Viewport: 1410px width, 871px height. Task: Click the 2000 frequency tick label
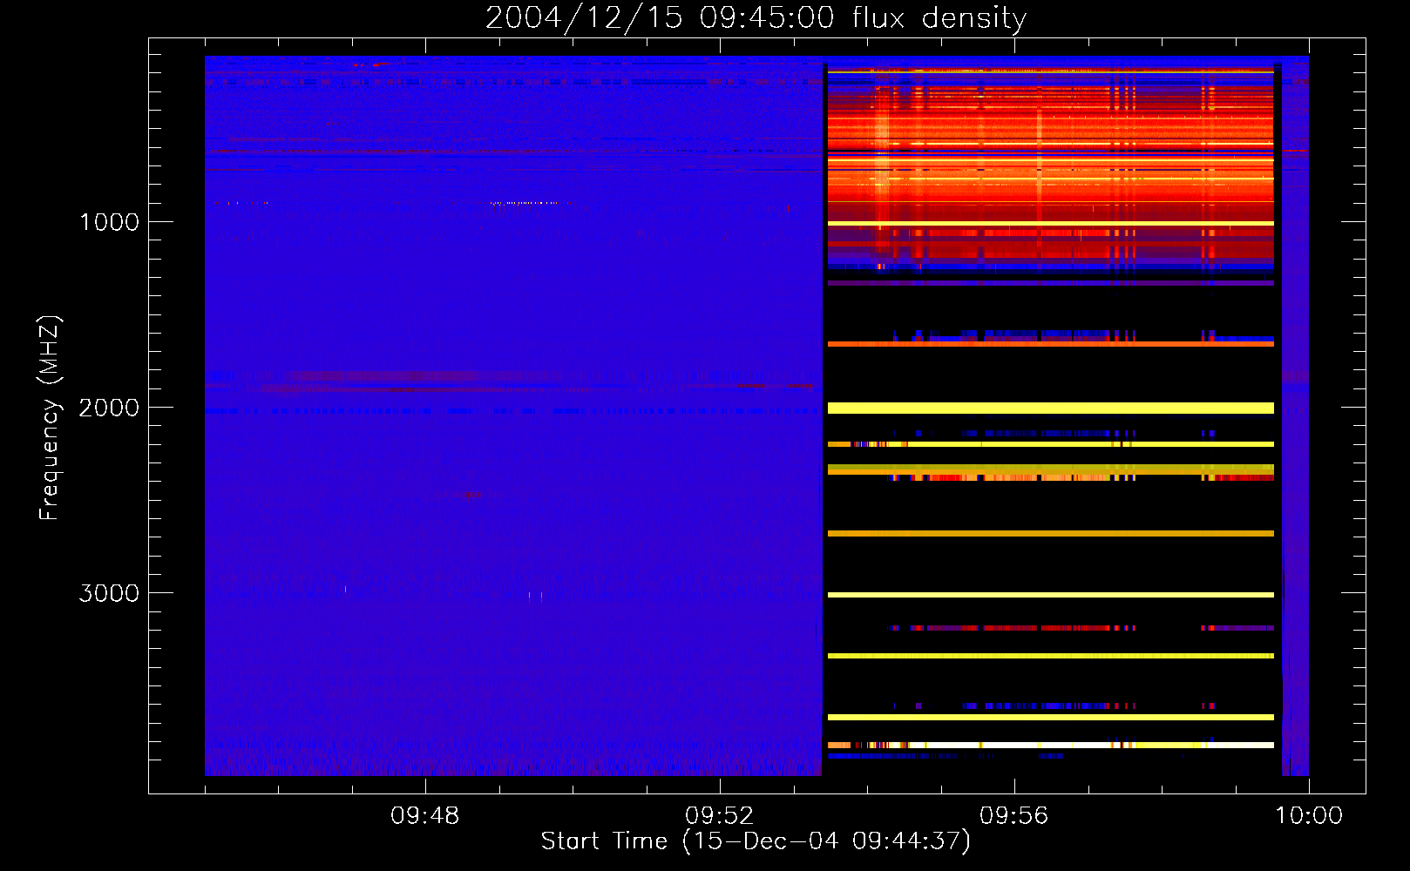[x=109, y=408]
